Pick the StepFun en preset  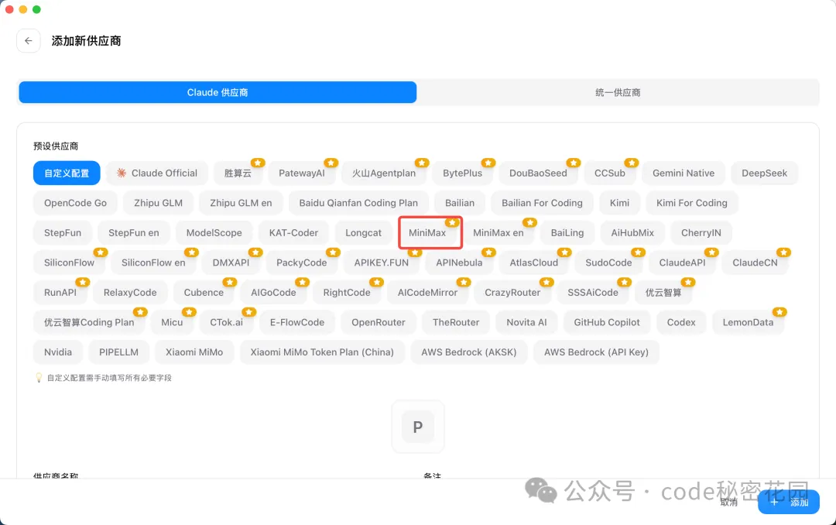point(134,232)
